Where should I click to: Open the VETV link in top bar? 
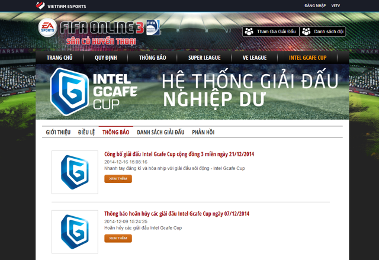[x=336, y=5]
